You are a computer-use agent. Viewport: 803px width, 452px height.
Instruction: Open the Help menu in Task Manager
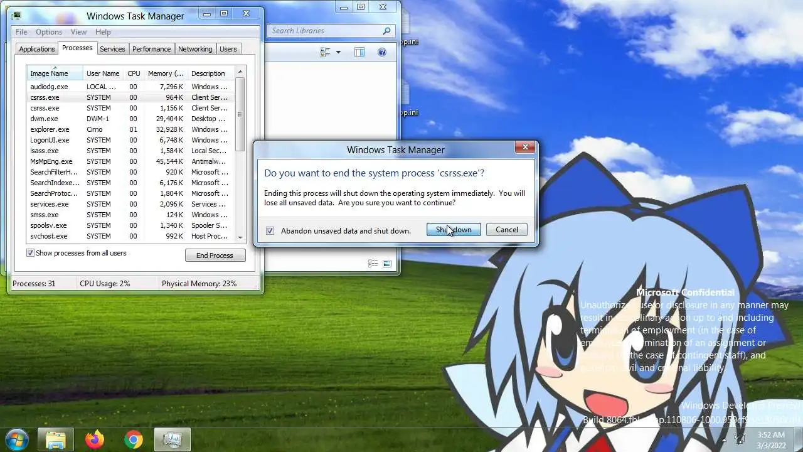103,32
